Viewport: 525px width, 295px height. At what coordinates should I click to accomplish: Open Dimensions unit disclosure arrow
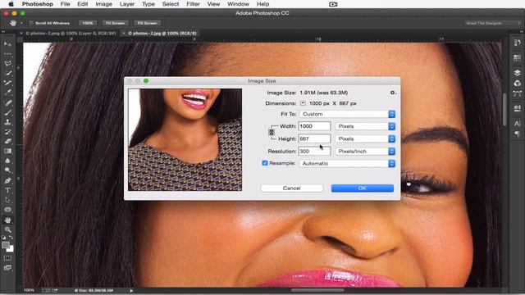(303, 103)
